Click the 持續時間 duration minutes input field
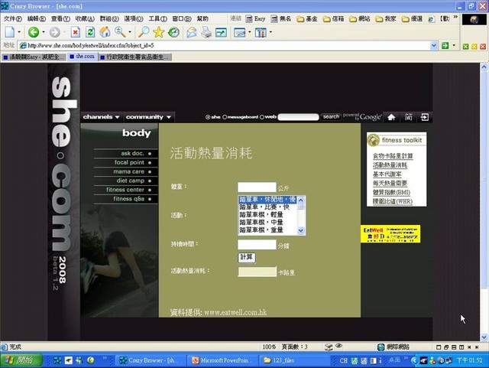Image resolution: width=489 pixels, height=368 pixels. point(257,245)
